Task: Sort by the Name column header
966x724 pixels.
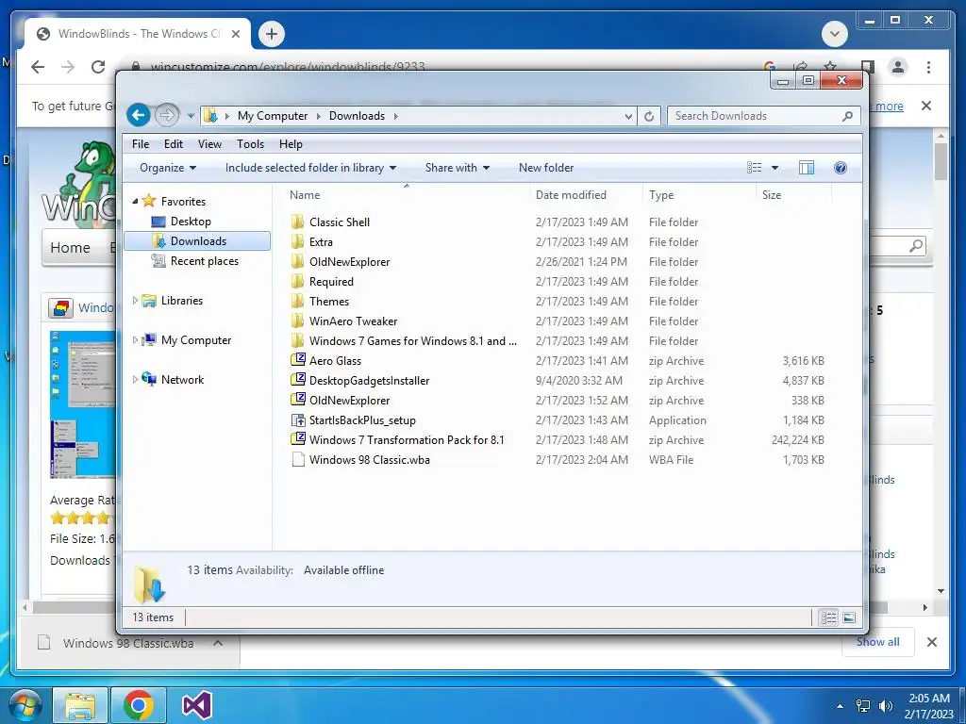Action: pyautogui.click(x=305, y=195)
